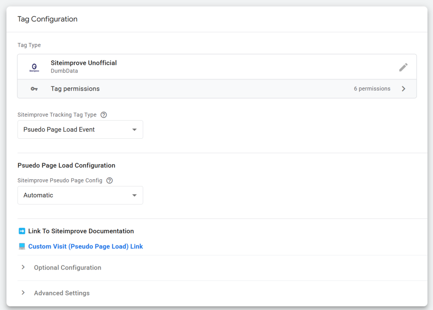
Task: Click the pencil edit icon for tag type
Action: [x=403, y=67]
